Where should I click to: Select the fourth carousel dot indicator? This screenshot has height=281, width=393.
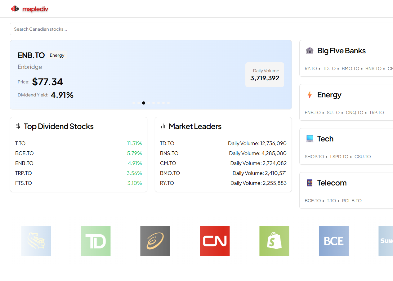pos(149,103)
